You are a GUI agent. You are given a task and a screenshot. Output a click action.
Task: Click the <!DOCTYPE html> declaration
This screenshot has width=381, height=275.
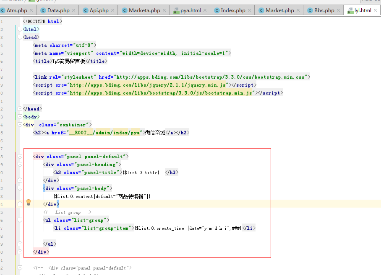(42, 21)
